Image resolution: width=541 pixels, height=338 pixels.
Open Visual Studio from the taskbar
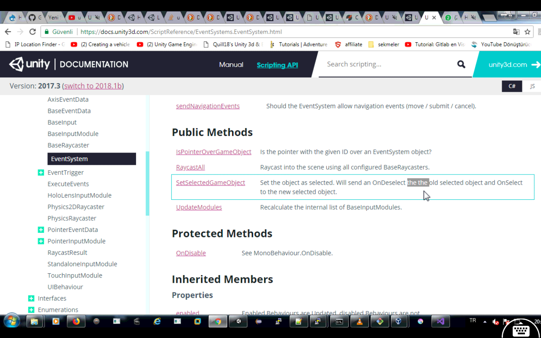440,322
